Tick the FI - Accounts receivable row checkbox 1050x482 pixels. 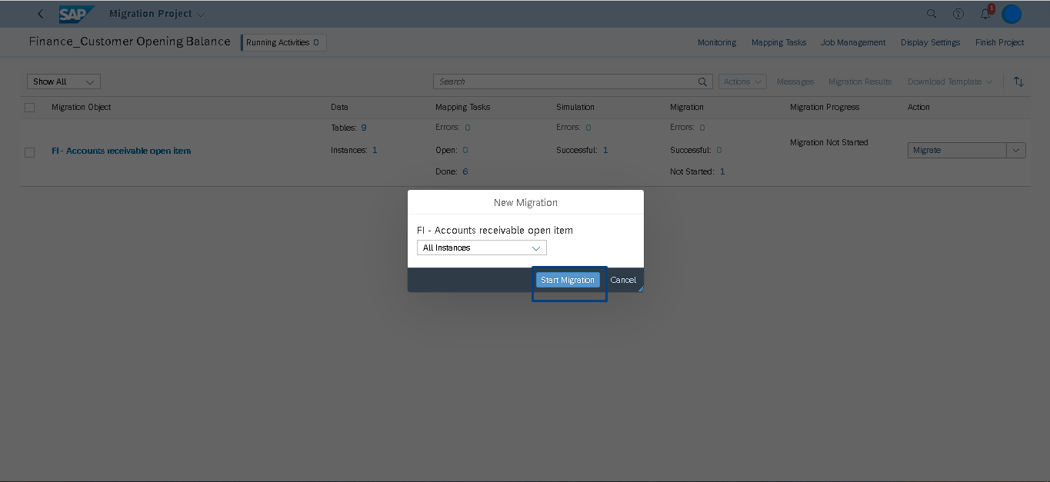click(x=30, y=152)
